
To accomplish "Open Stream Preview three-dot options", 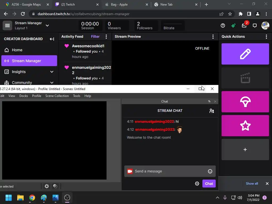I will click(213, 37).
